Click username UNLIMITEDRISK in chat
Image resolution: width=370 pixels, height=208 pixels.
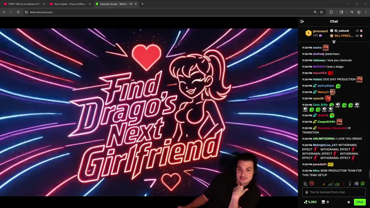pyautogui.click(x=324, y=139)
